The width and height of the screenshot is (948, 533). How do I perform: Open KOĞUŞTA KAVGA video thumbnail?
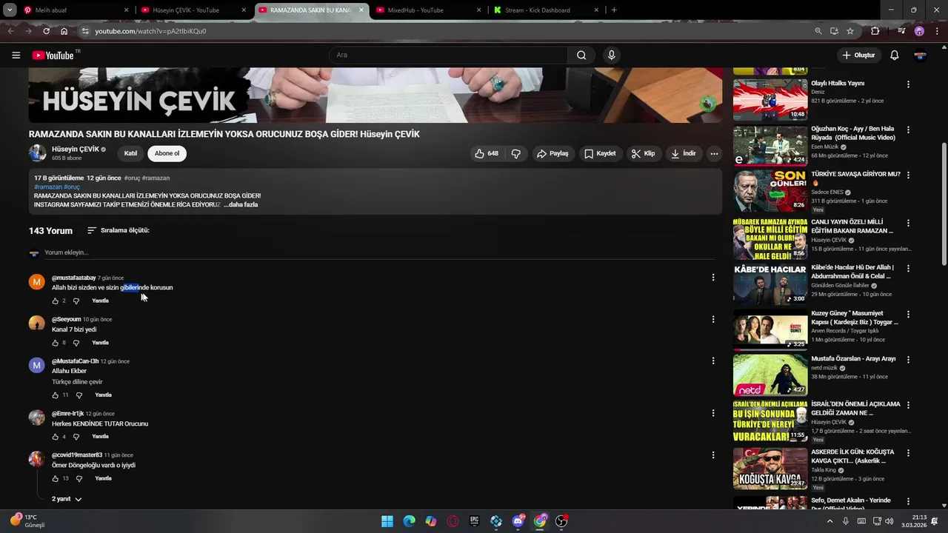click(770, 468)
